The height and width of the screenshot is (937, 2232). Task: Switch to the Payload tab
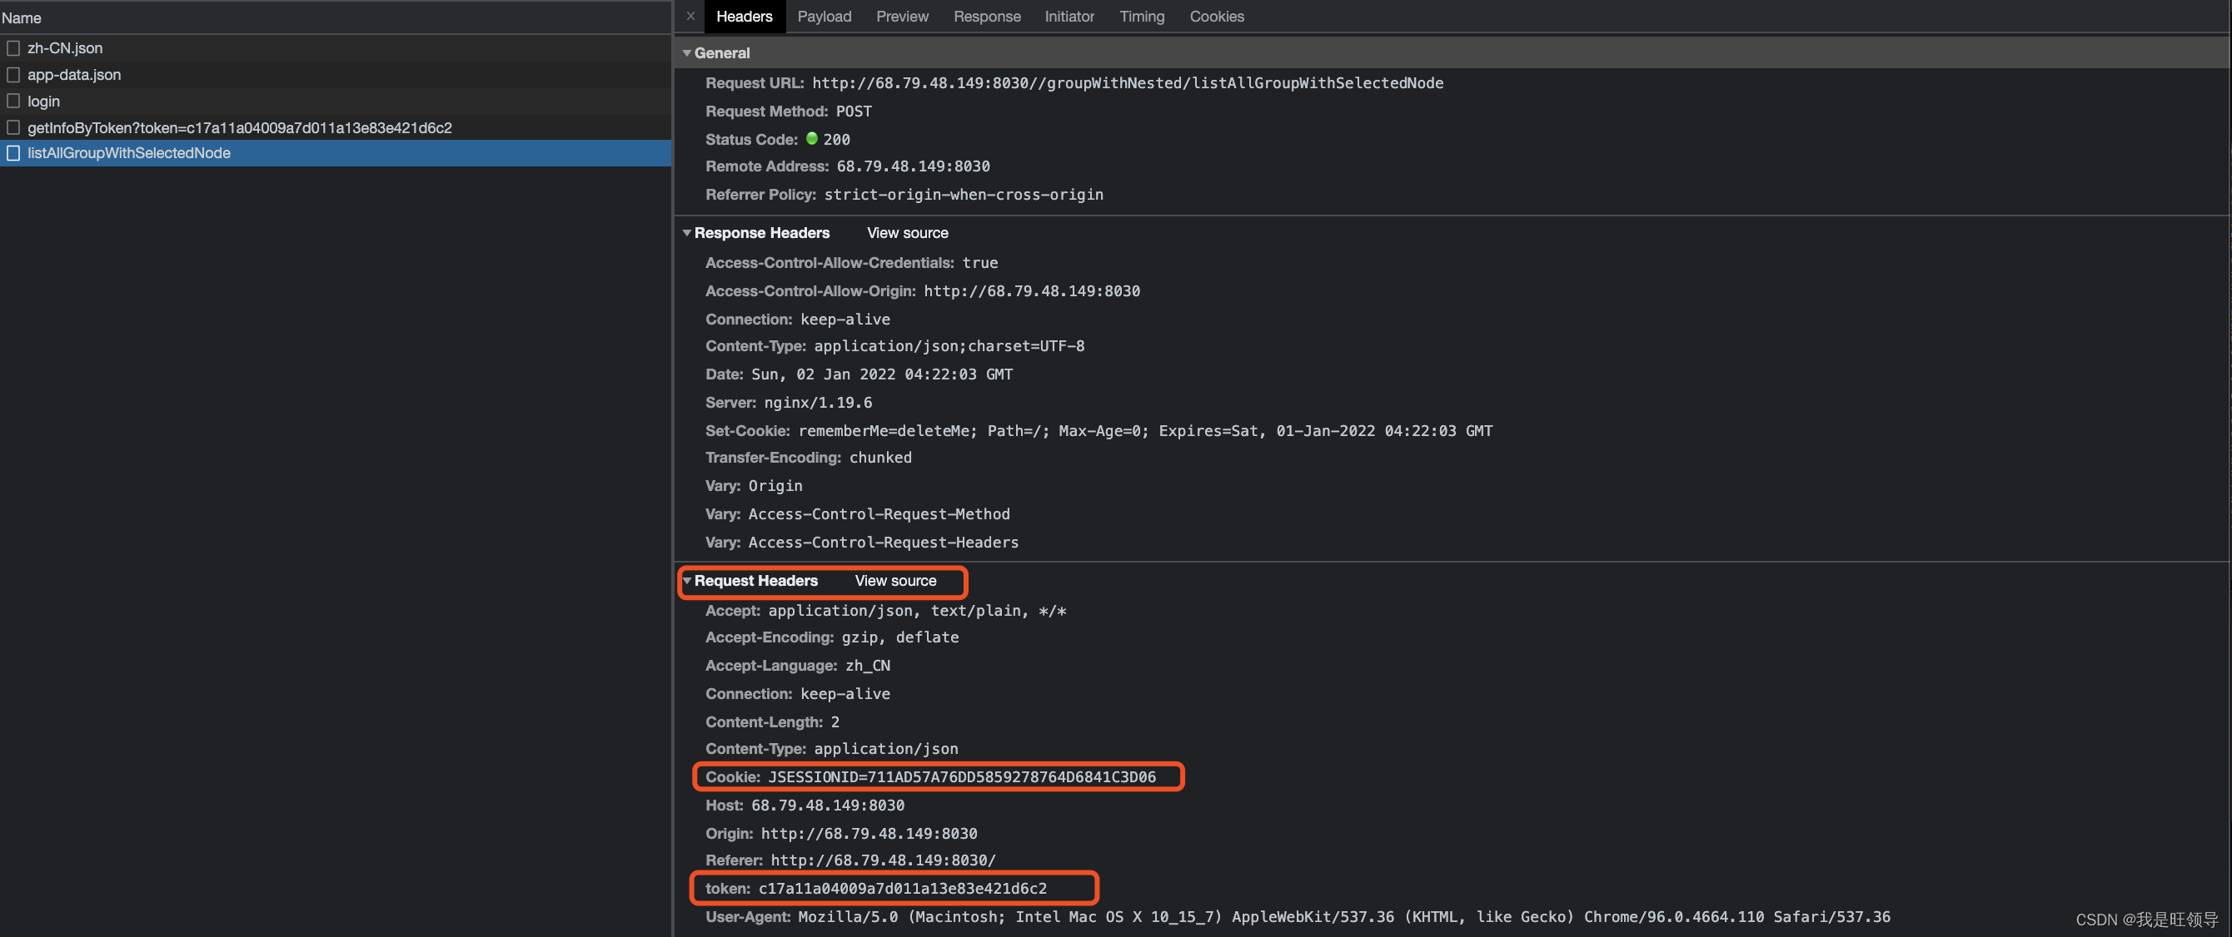pyautogui.click(x=823, y=17)
